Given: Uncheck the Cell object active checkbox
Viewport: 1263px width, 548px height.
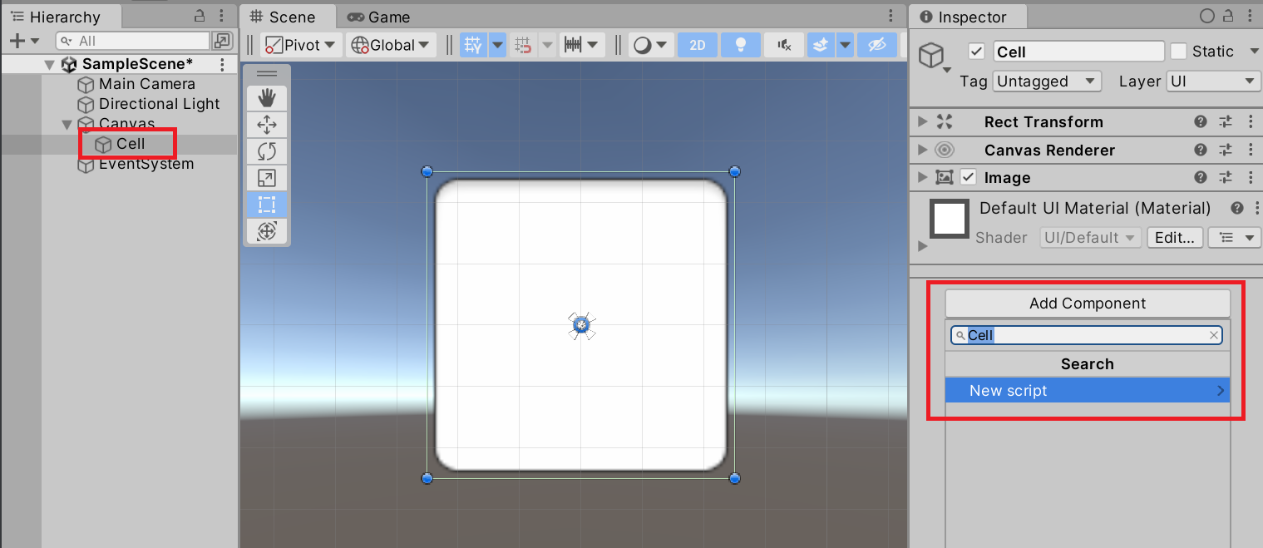Looking at the screenshot, I should click(x=977, y=52).
